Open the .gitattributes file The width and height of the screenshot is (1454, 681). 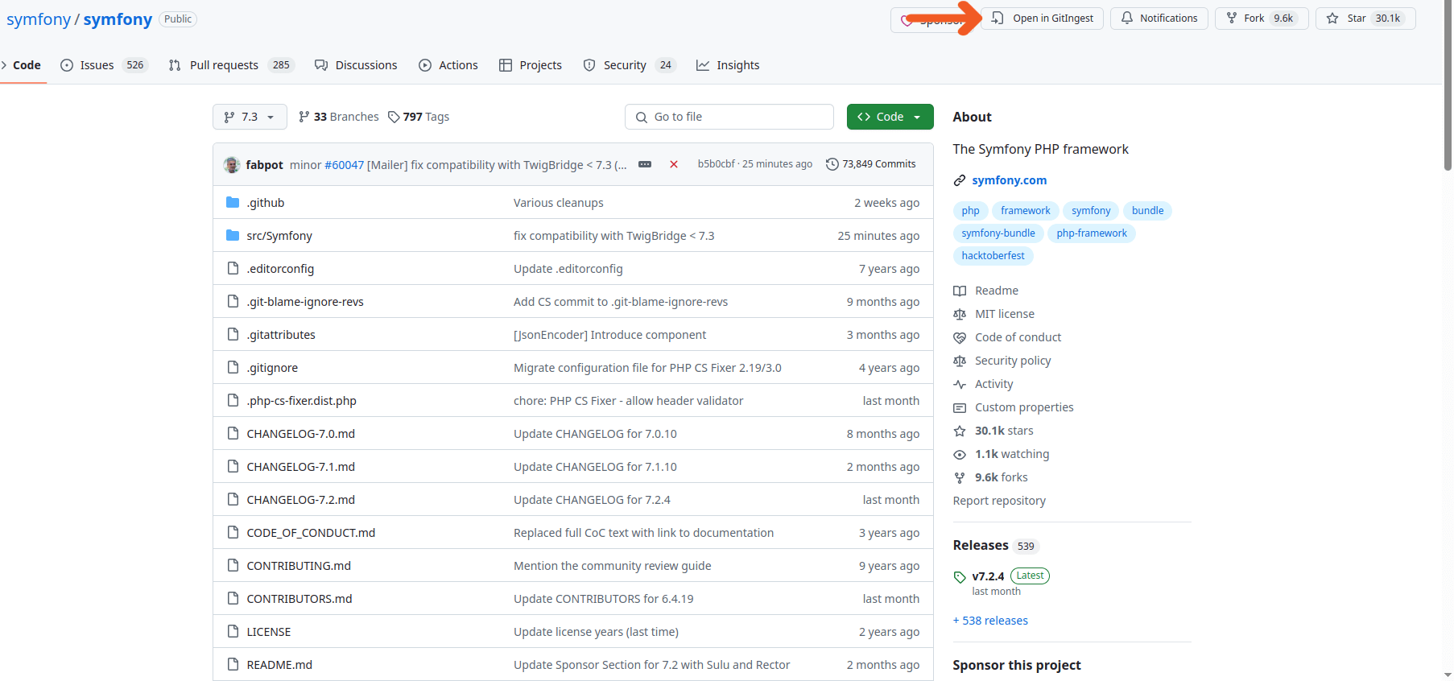[x=281, y=335]
